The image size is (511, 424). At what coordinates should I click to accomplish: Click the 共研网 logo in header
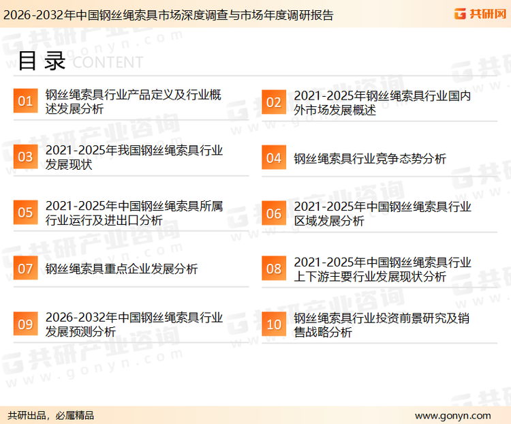pos(480,14)
